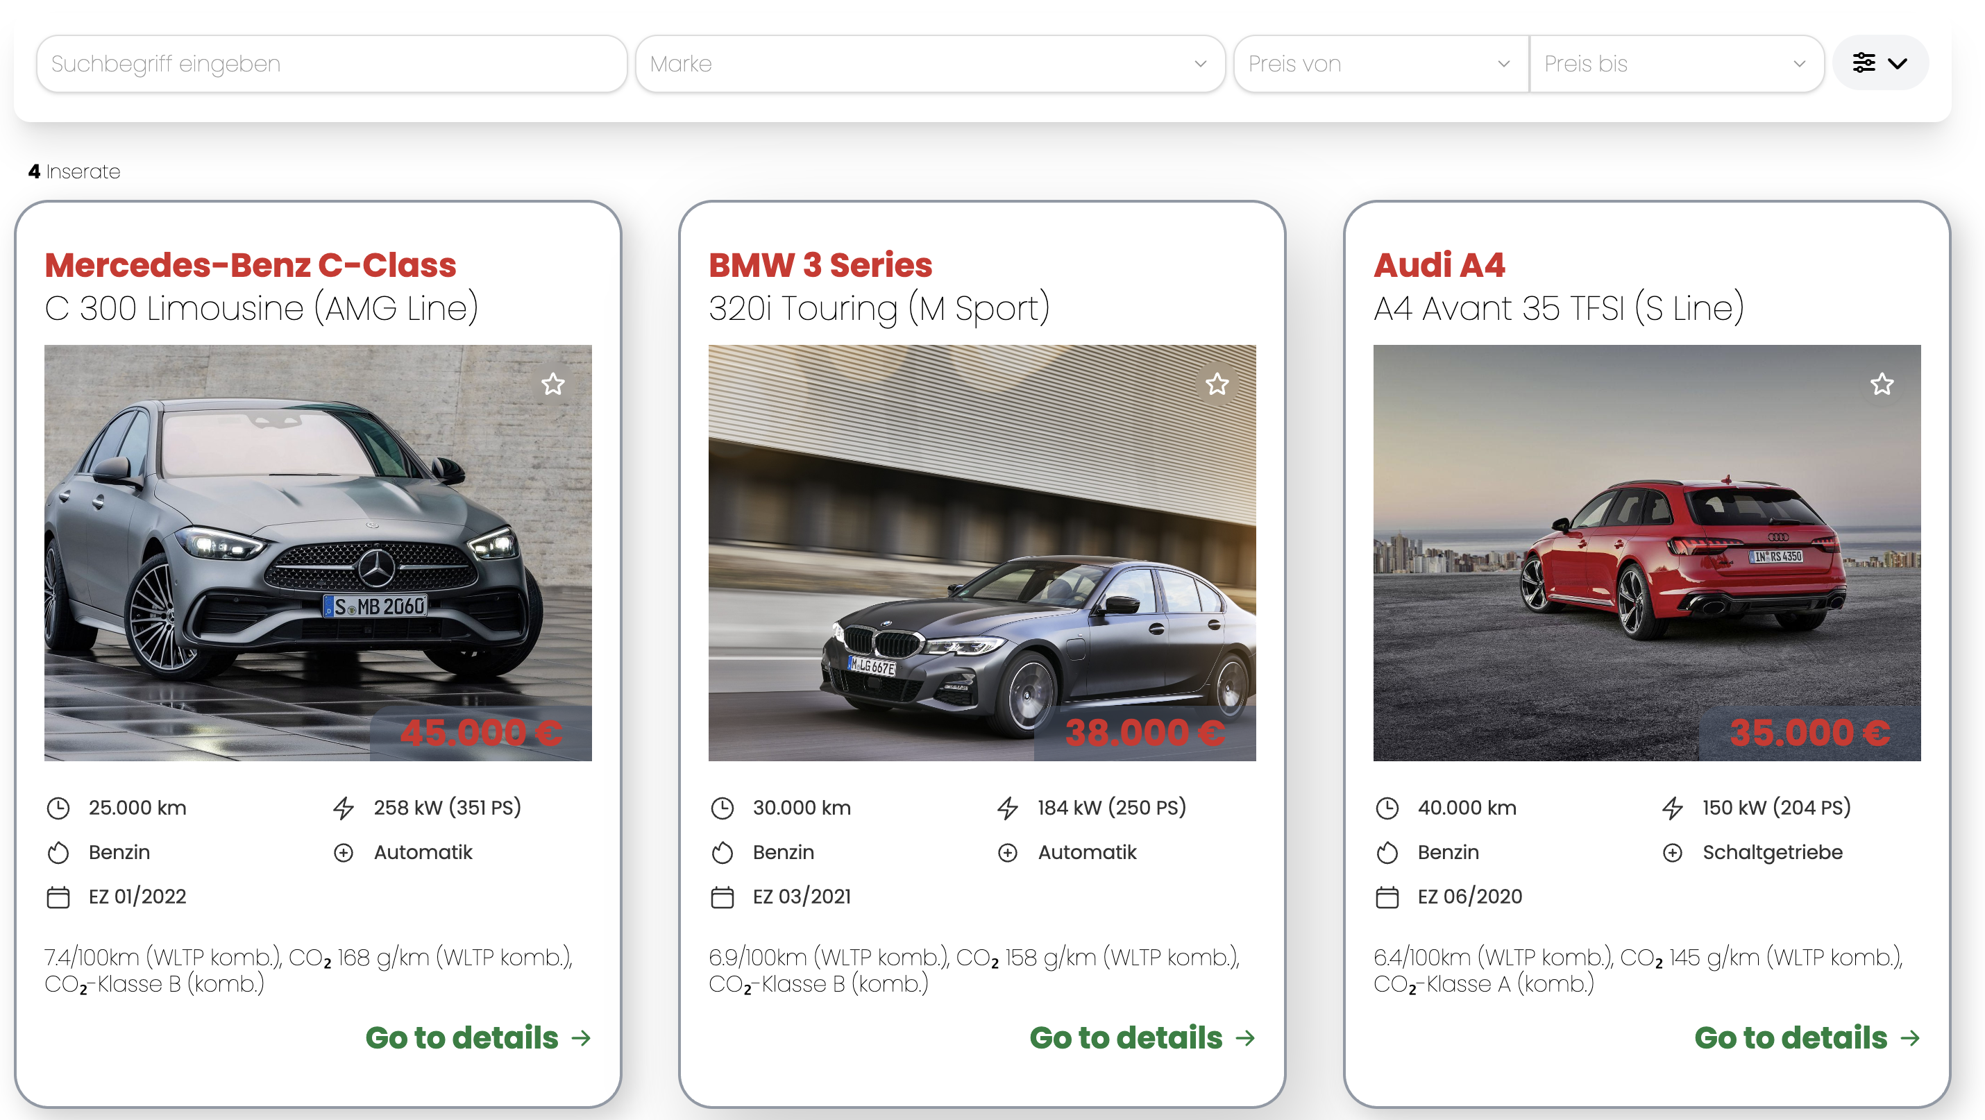Open the BMW 3 Series car photo

click(x=981, y=552)
